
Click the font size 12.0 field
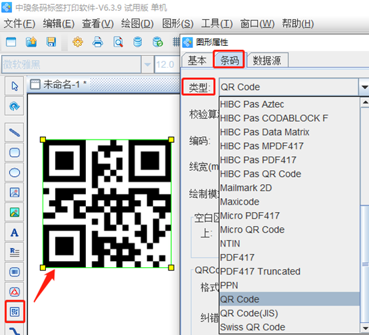[x=167, y=64]
